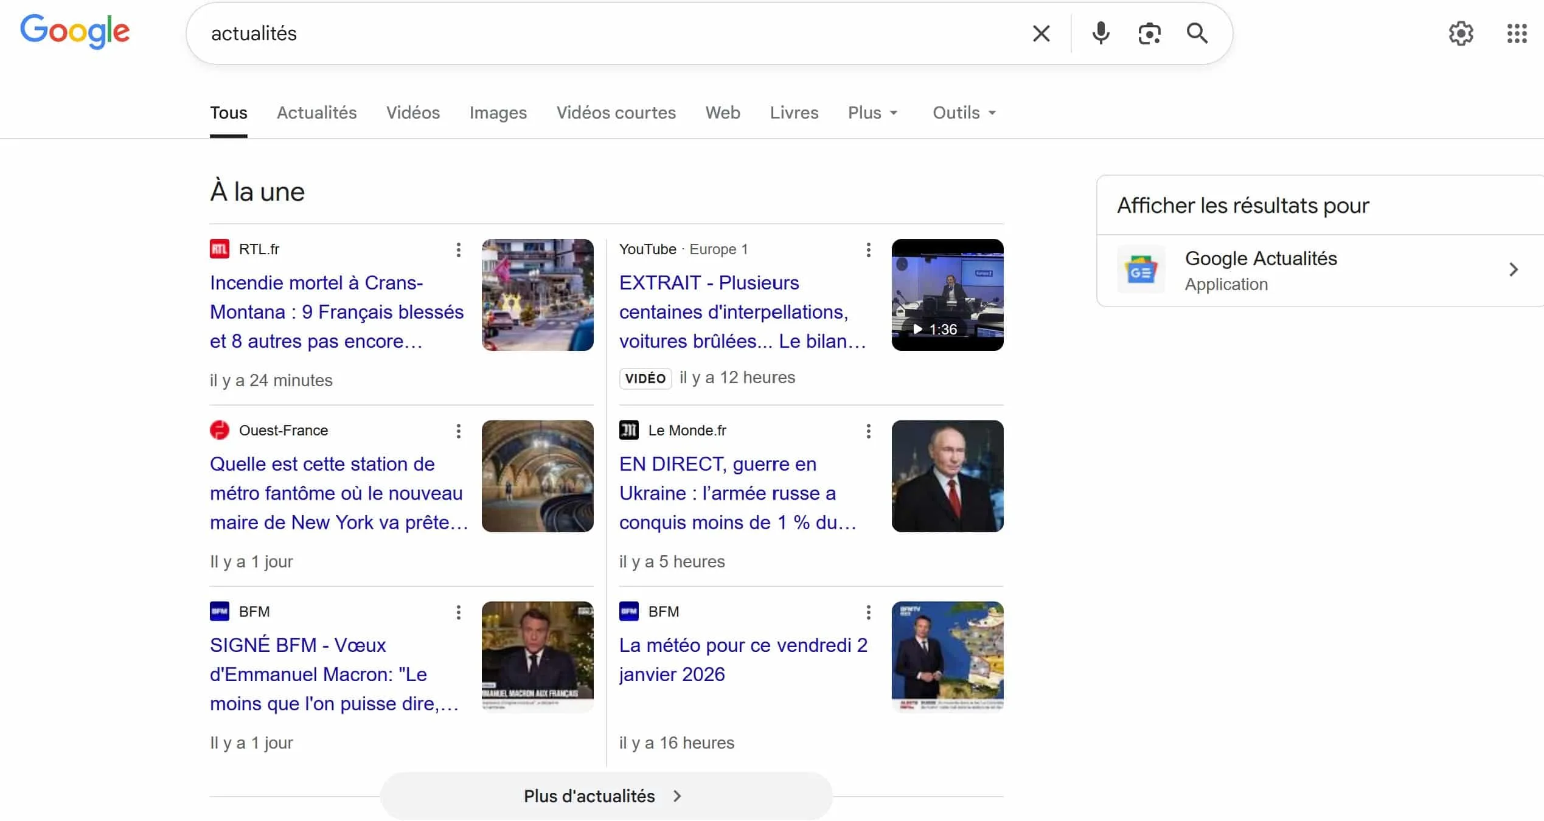
Task: Clear the search box with the X icon
Action: point(1042,33)
